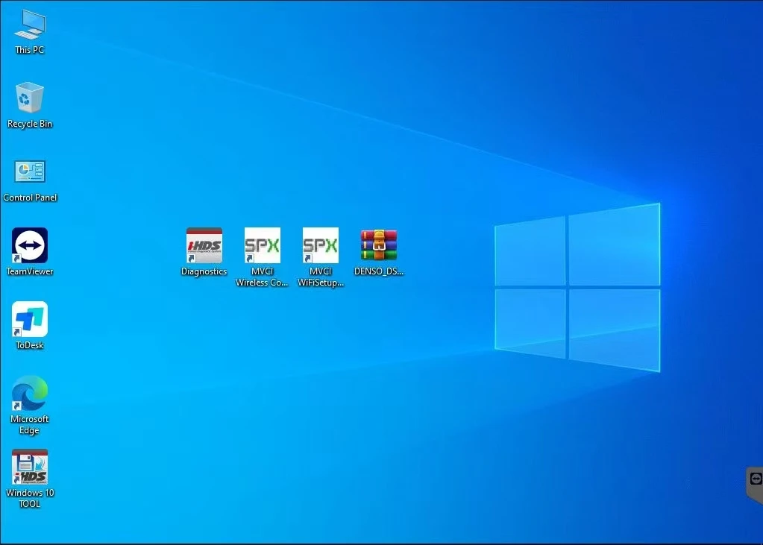Click the ToDesk shortcut icon
The image size is (763, 545).
(30, 319)
